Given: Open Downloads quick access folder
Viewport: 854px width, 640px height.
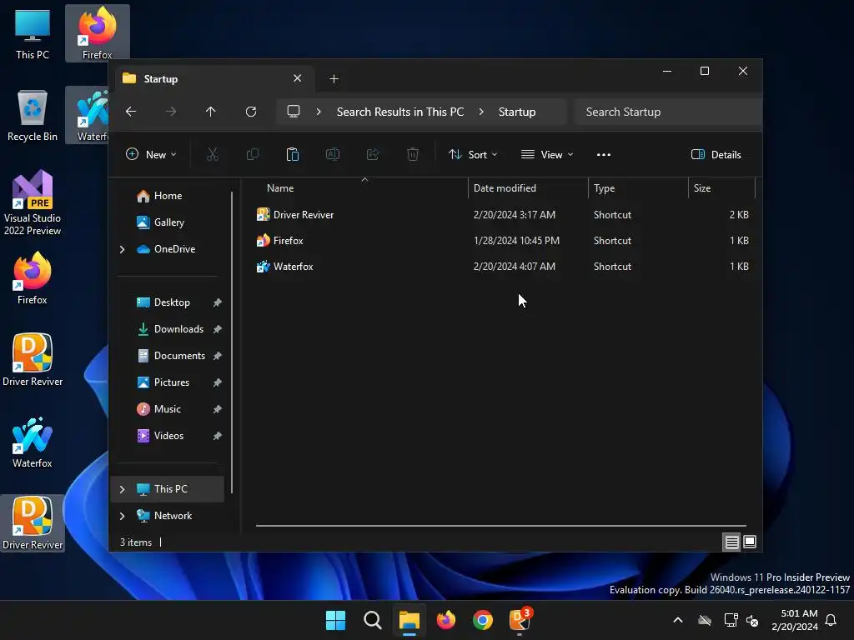Looking at the screenshot, I should (x=178, y=329).
